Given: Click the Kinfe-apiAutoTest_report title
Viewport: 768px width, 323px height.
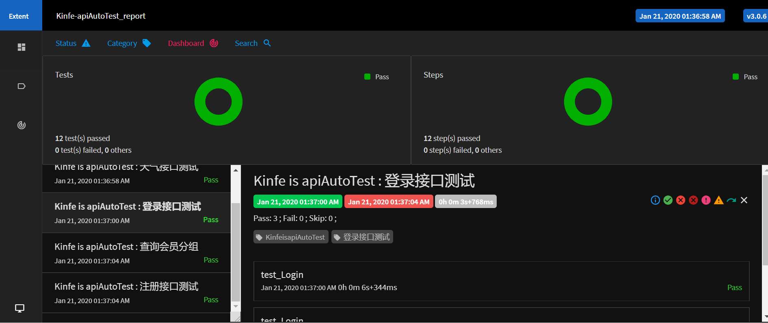Looking at the screenshot, I should click(x=101, y=16).
